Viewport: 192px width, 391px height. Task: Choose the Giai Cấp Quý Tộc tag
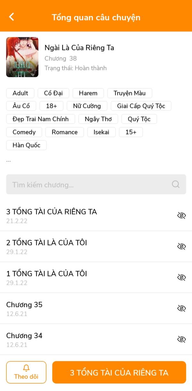[141, 106]
